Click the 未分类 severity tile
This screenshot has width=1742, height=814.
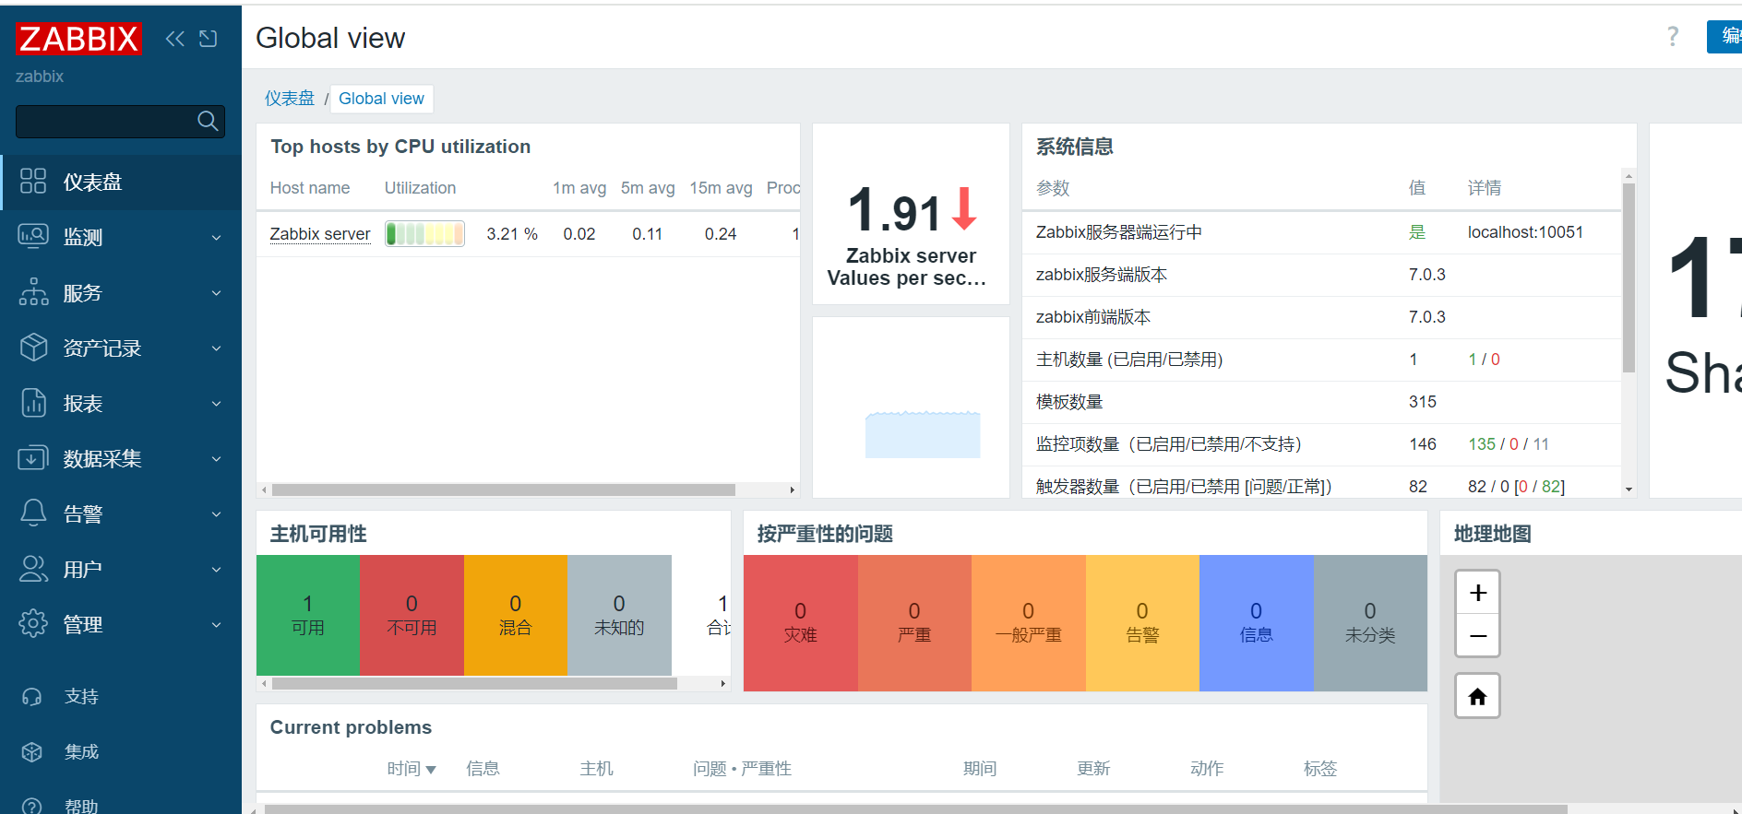[1370, 622]
